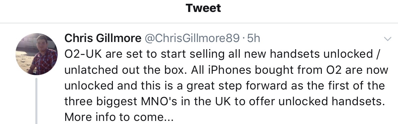Open the Chris Gillmore display name

103,38
